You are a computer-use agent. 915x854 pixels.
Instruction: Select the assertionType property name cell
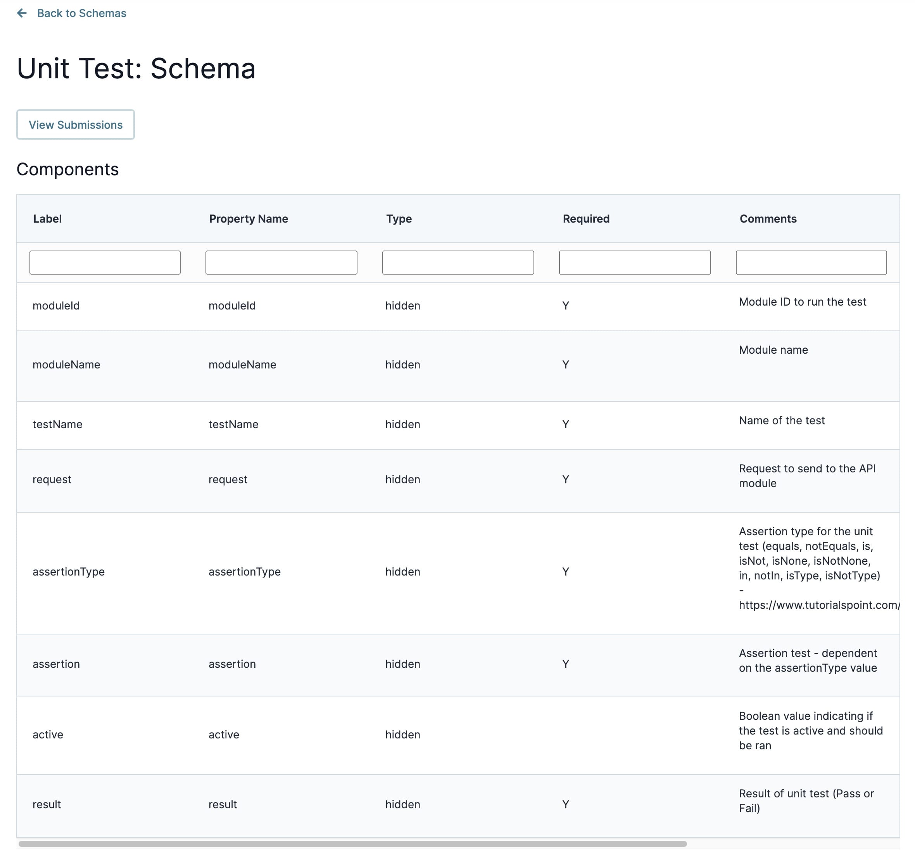(x=244, y=572)
